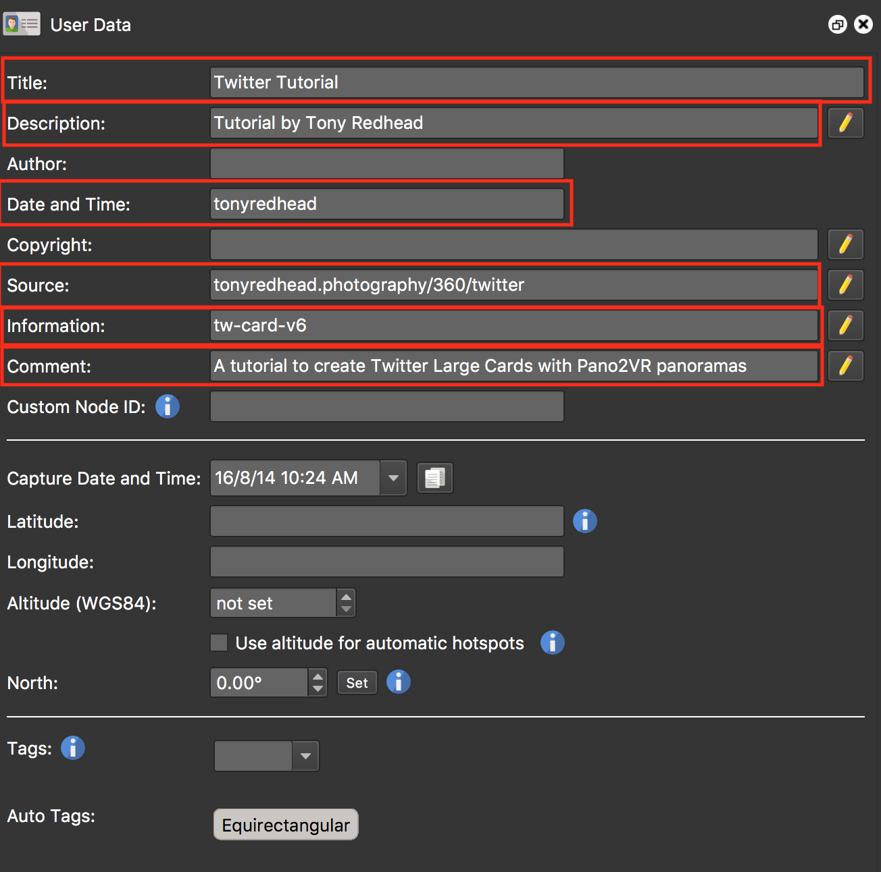The width and height of the screenshot is (881, 872).
Task: Edit Date and Time field tonyredhead
Action: pos(387,204)
